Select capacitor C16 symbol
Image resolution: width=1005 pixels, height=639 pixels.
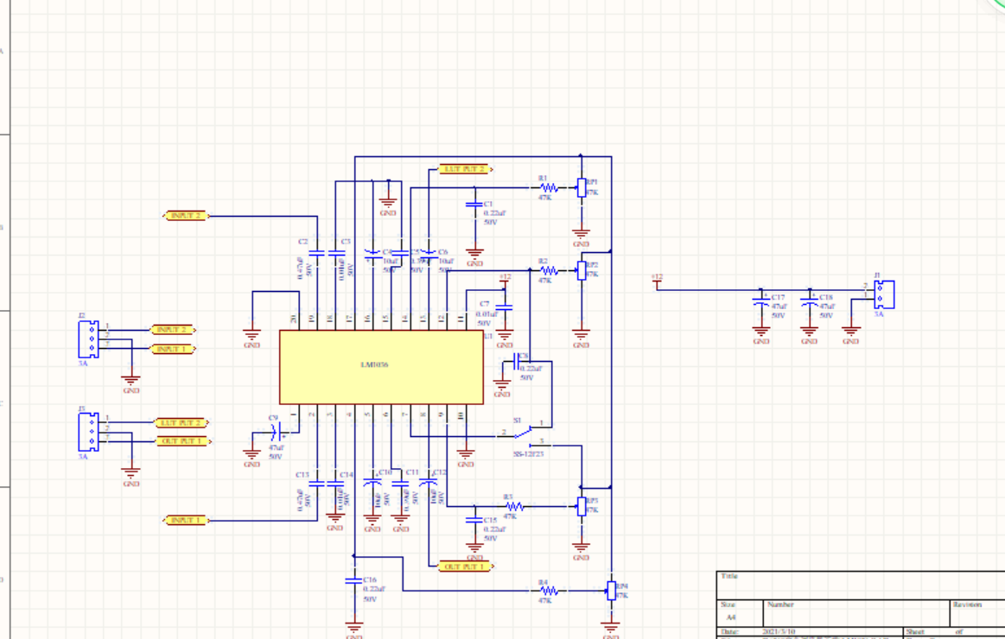tap(353, 581)
